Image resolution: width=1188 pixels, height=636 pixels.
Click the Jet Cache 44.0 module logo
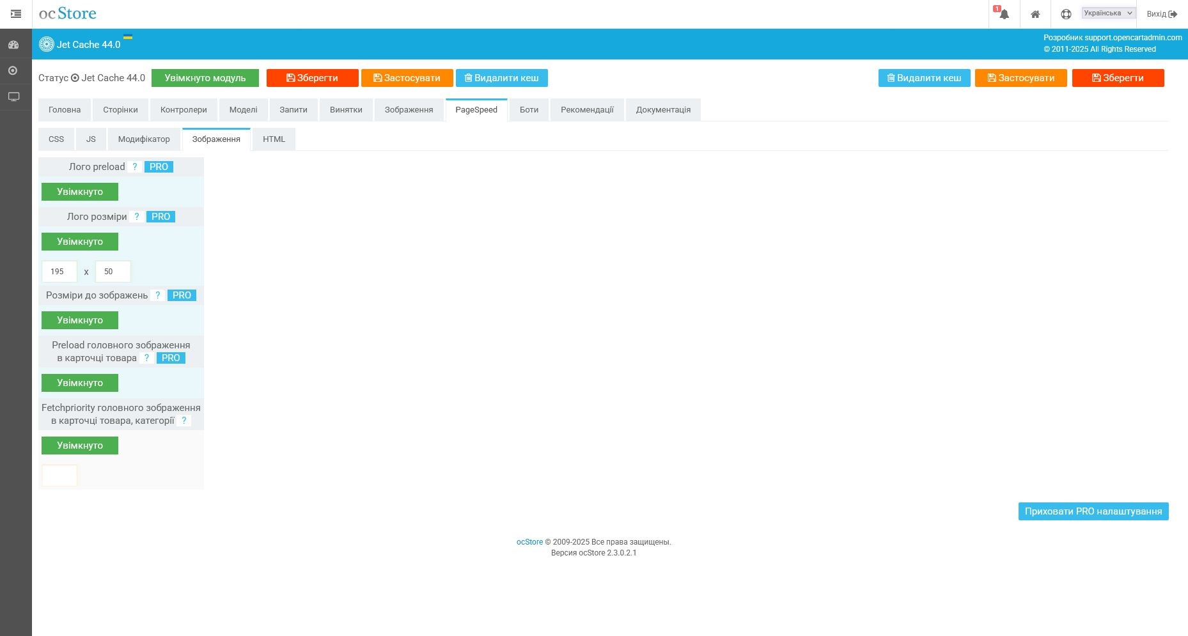click(46, 44)
